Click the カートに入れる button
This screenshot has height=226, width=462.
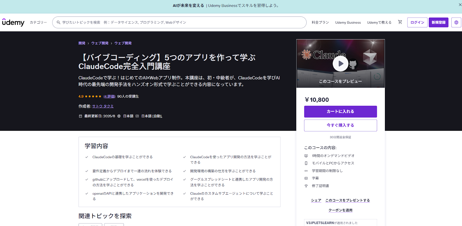coord(340,112)
